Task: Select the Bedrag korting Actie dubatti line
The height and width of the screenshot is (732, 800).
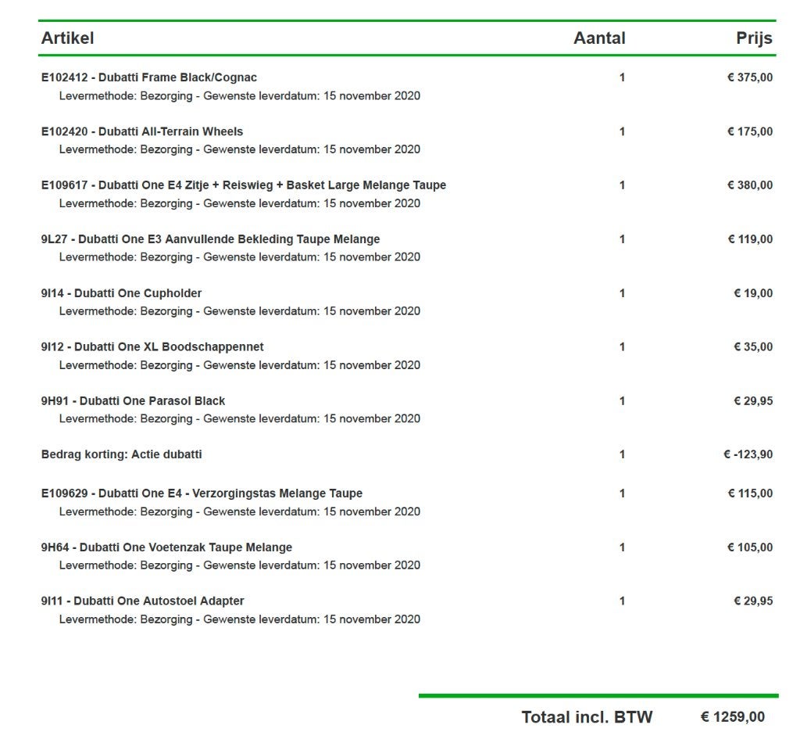Action: (121, 454)
